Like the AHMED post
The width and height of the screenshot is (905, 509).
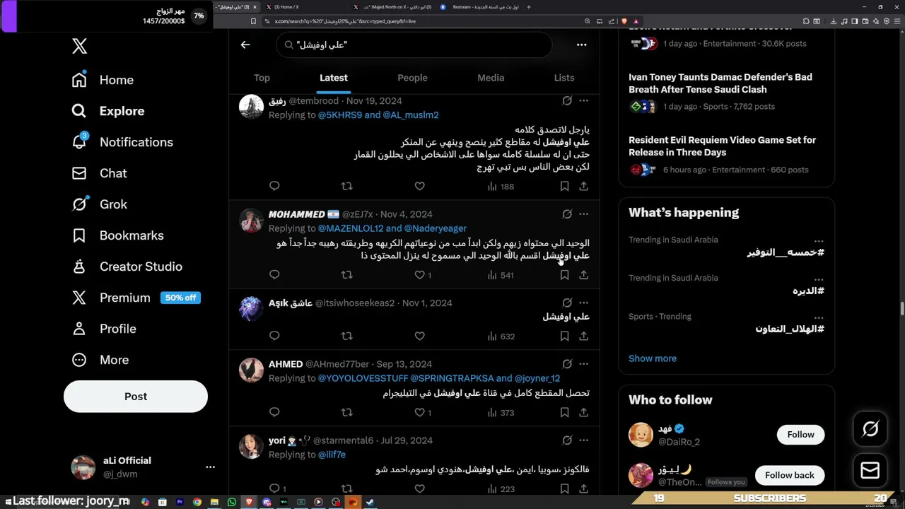click(423, 412)
